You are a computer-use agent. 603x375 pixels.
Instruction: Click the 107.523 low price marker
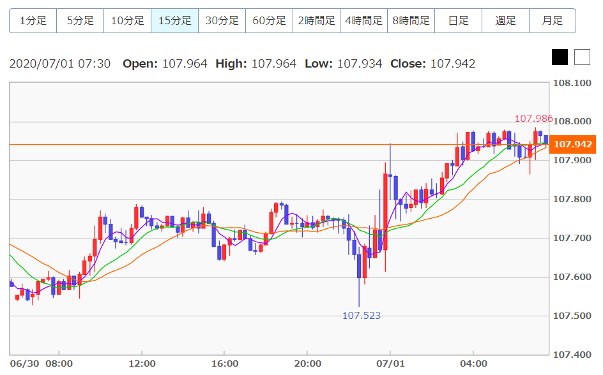[x=362, y=316]
